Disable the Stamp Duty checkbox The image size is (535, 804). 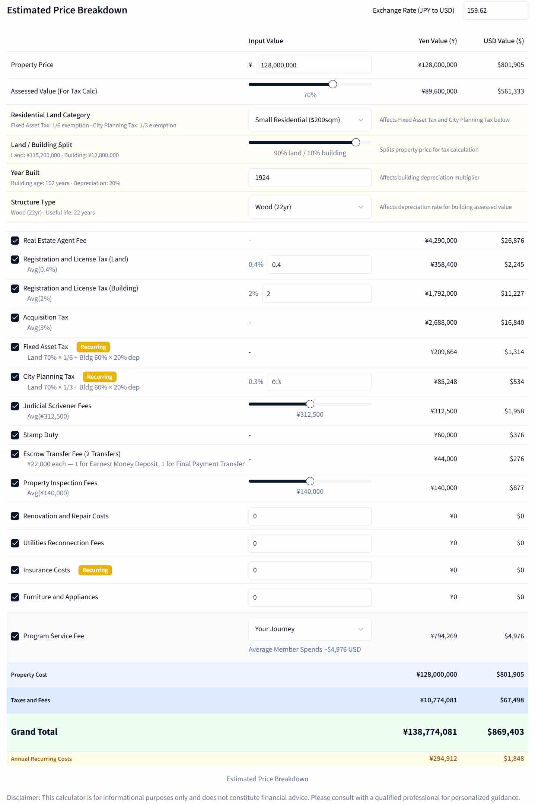click(x=15, y=435)
